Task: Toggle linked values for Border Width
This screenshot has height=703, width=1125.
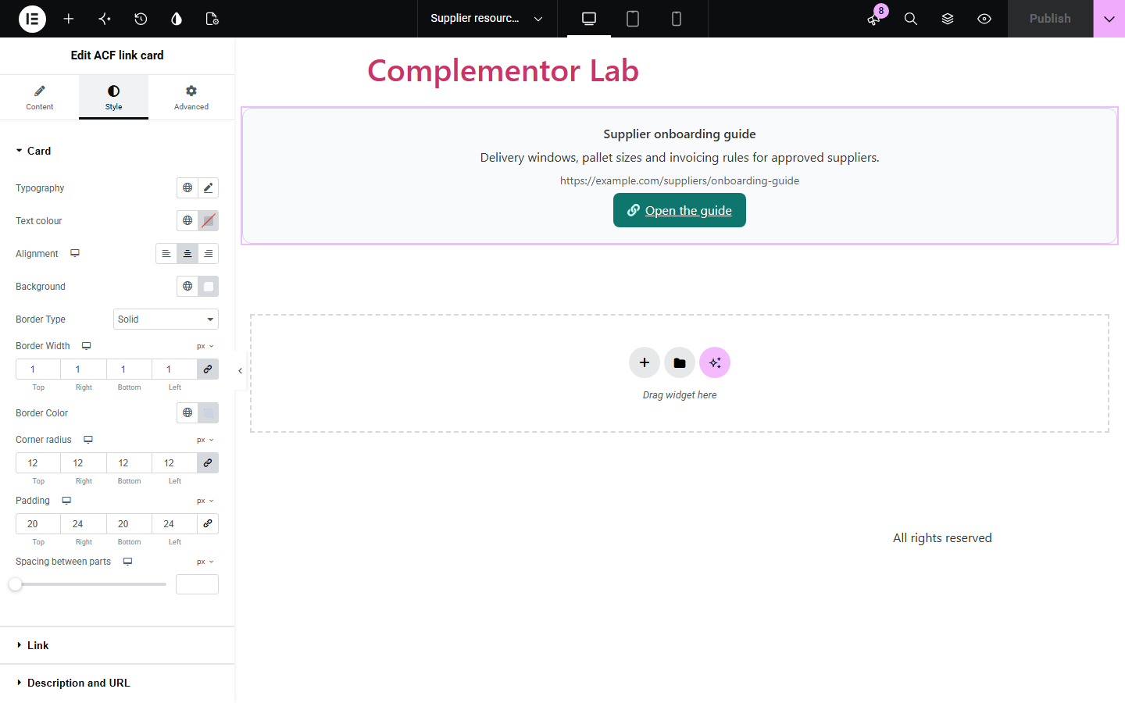Action: tap(208, 369)
